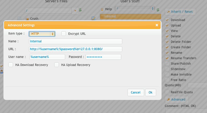Open the Advanced button with key icon

(x=177, y=99)
